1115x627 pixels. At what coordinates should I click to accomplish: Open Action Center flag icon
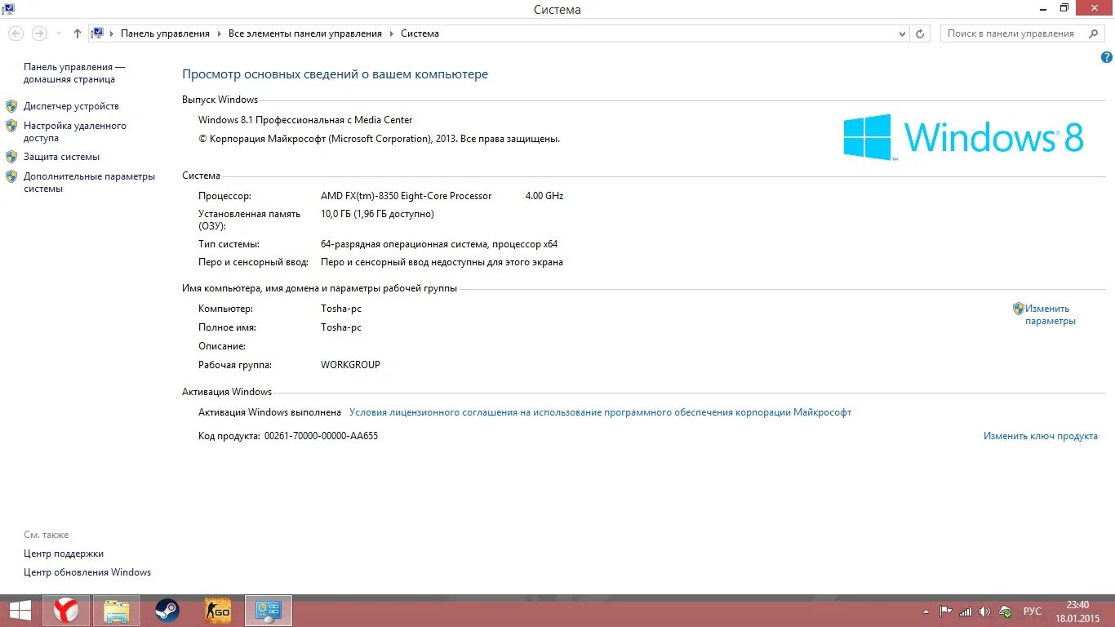pos(946,611)
